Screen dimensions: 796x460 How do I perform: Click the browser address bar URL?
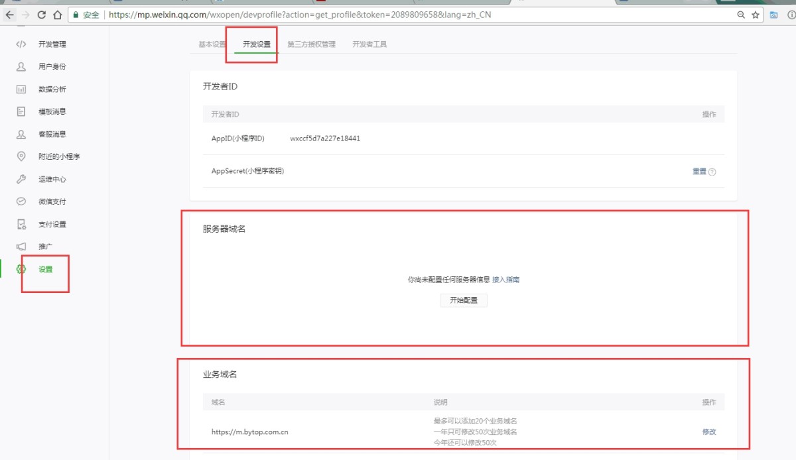(x=298, y=15)
